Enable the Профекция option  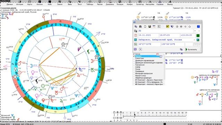(134, 71)
